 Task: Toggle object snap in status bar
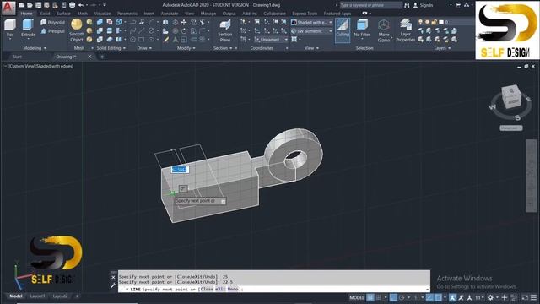tap(438, 297)
